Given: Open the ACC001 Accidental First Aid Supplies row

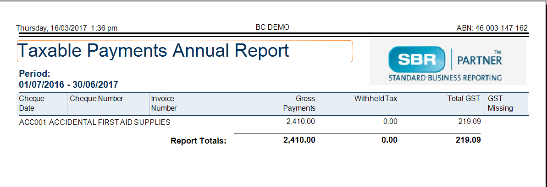Looking at the screenshot, I should (x=250, y=122).
